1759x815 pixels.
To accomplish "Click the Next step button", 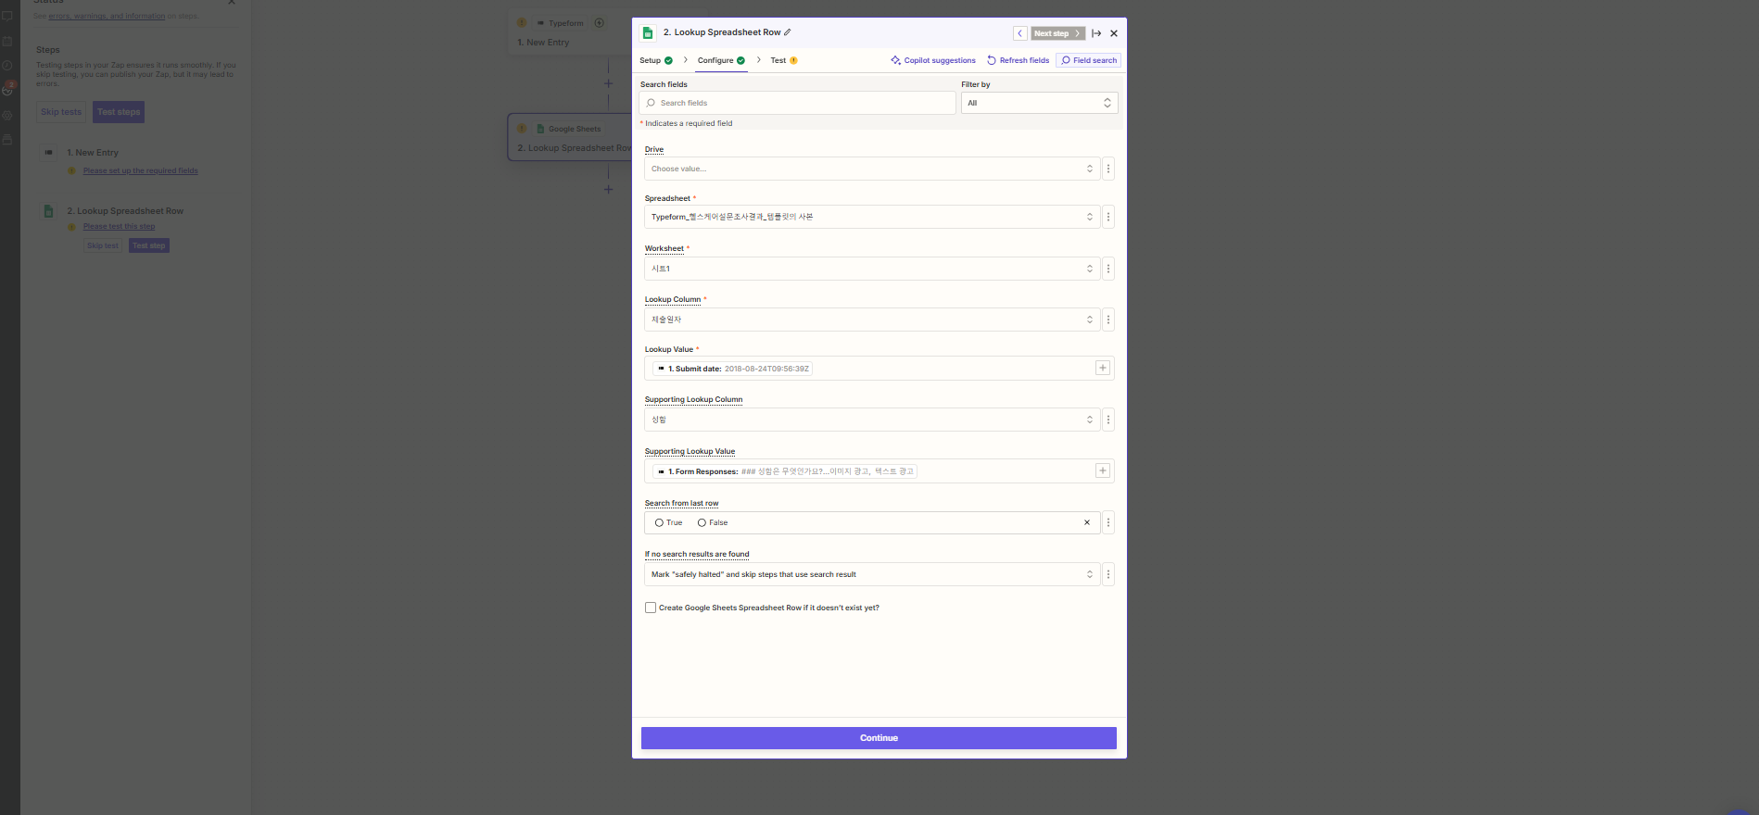I will click(1057, 33).
